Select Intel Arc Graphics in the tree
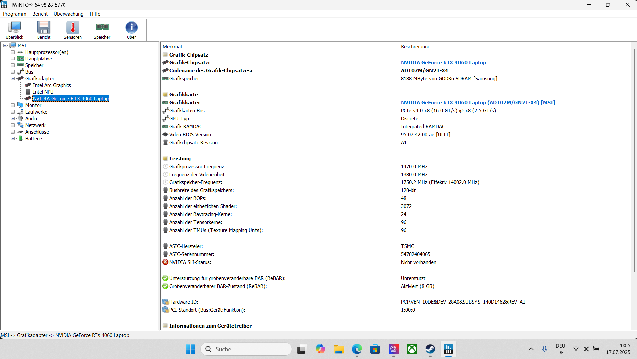Viewport: 637px width, 359px height. click(52, 85)
